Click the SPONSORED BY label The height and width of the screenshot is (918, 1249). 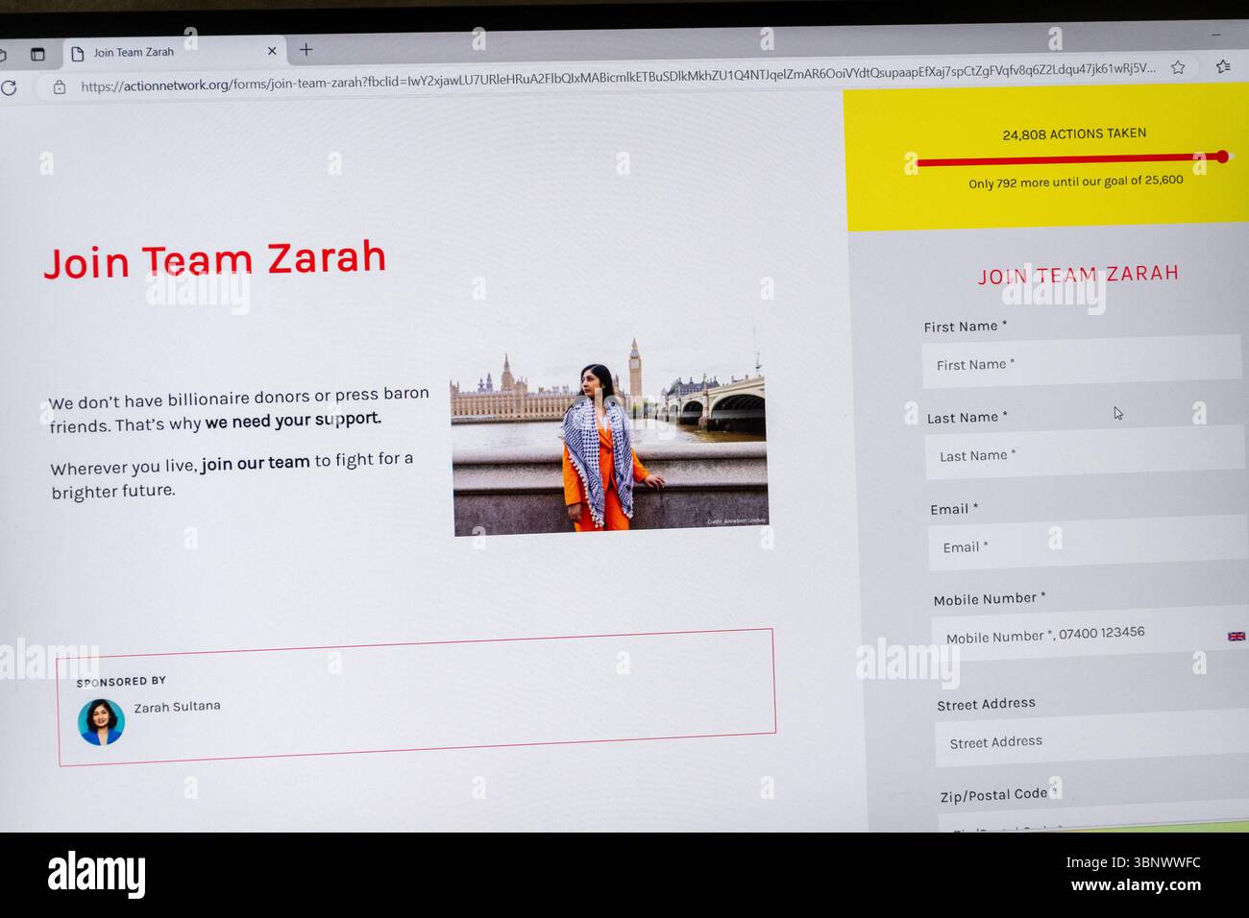(x=121, y=682)
